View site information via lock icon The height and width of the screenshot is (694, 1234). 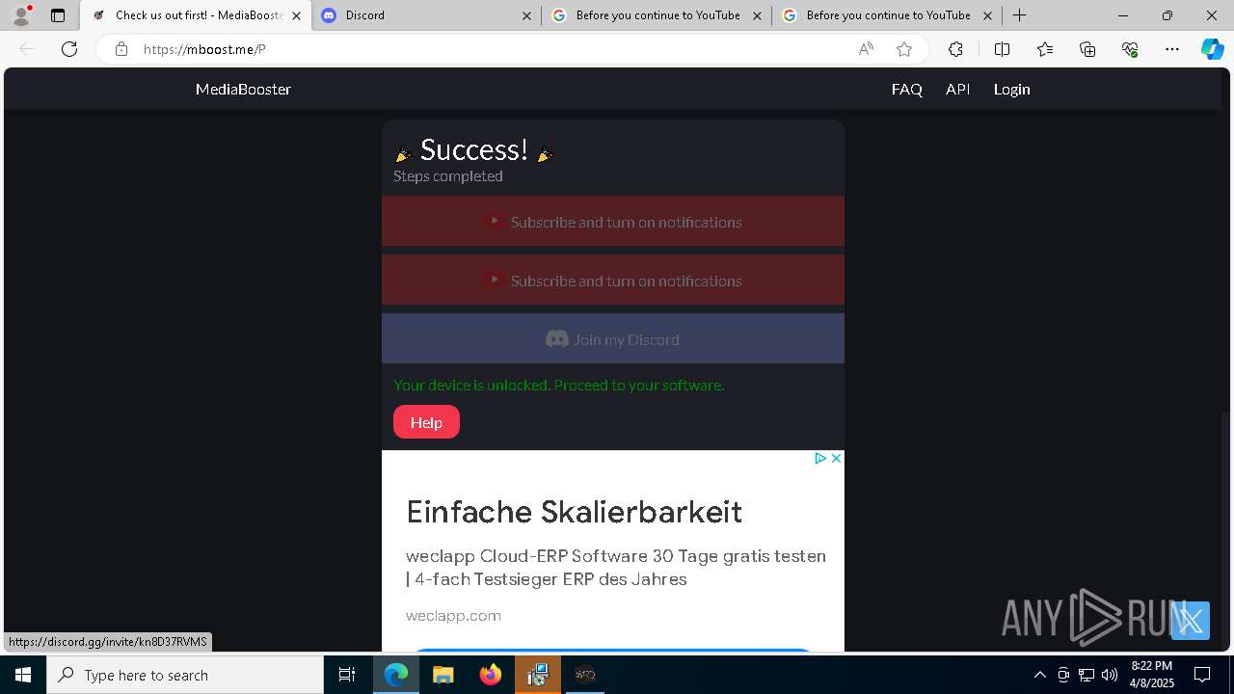(x=121, y=49)
